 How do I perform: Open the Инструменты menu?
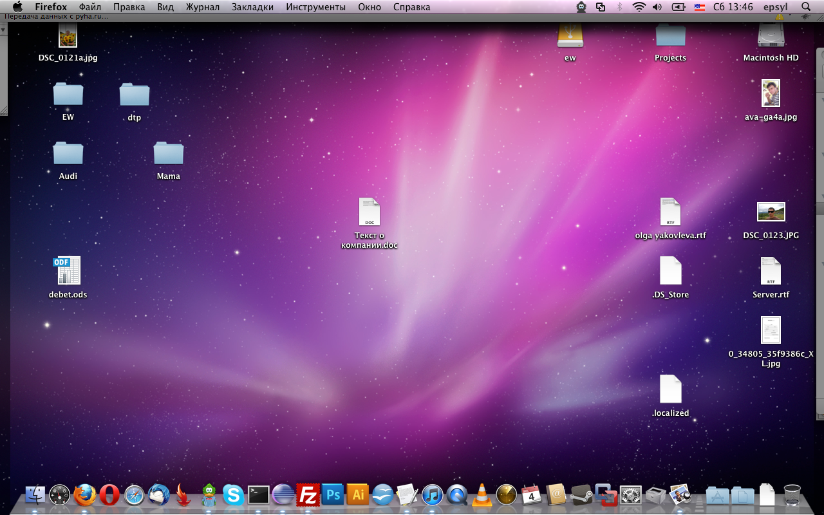pyautogui.click(x=315, y=7)
